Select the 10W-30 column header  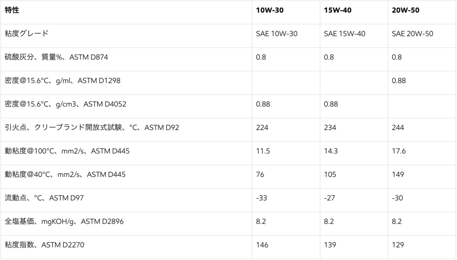(x=270, y=10)
